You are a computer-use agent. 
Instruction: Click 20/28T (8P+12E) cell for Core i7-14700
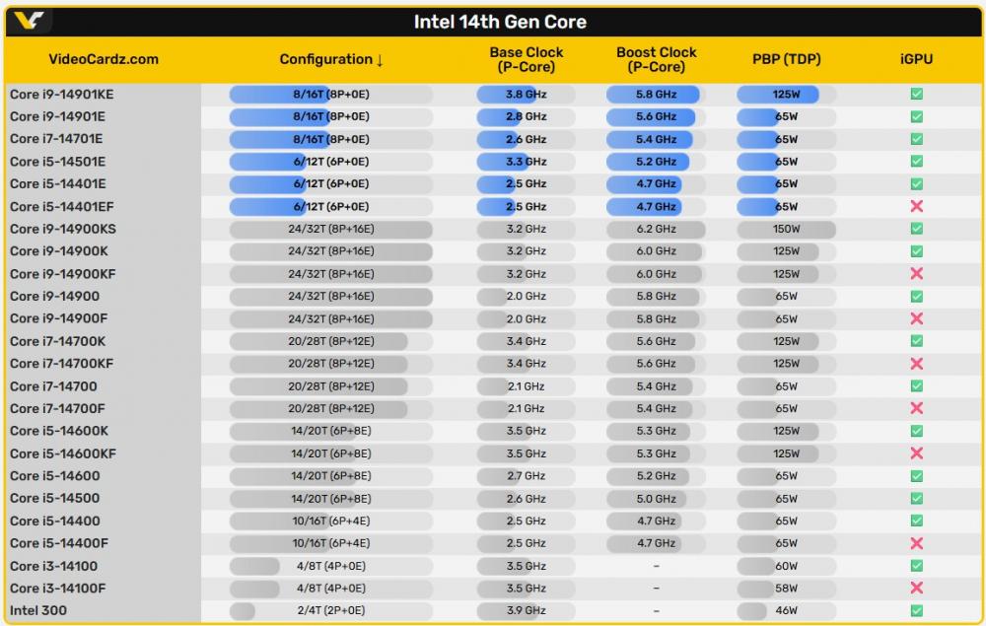point(330,385)
